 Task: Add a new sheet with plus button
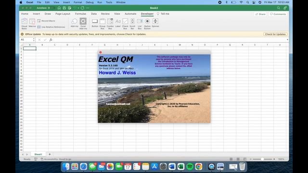[50, 154]
